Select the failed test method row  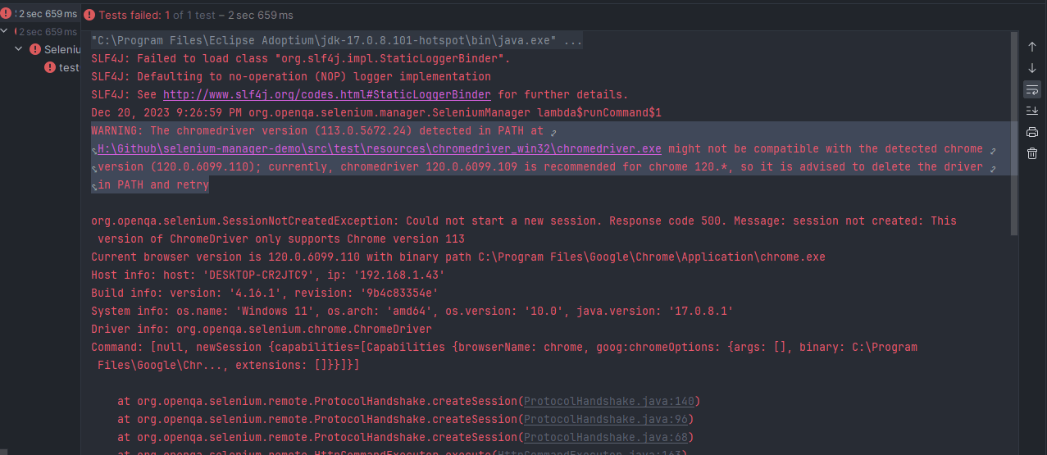coord(40,67)
